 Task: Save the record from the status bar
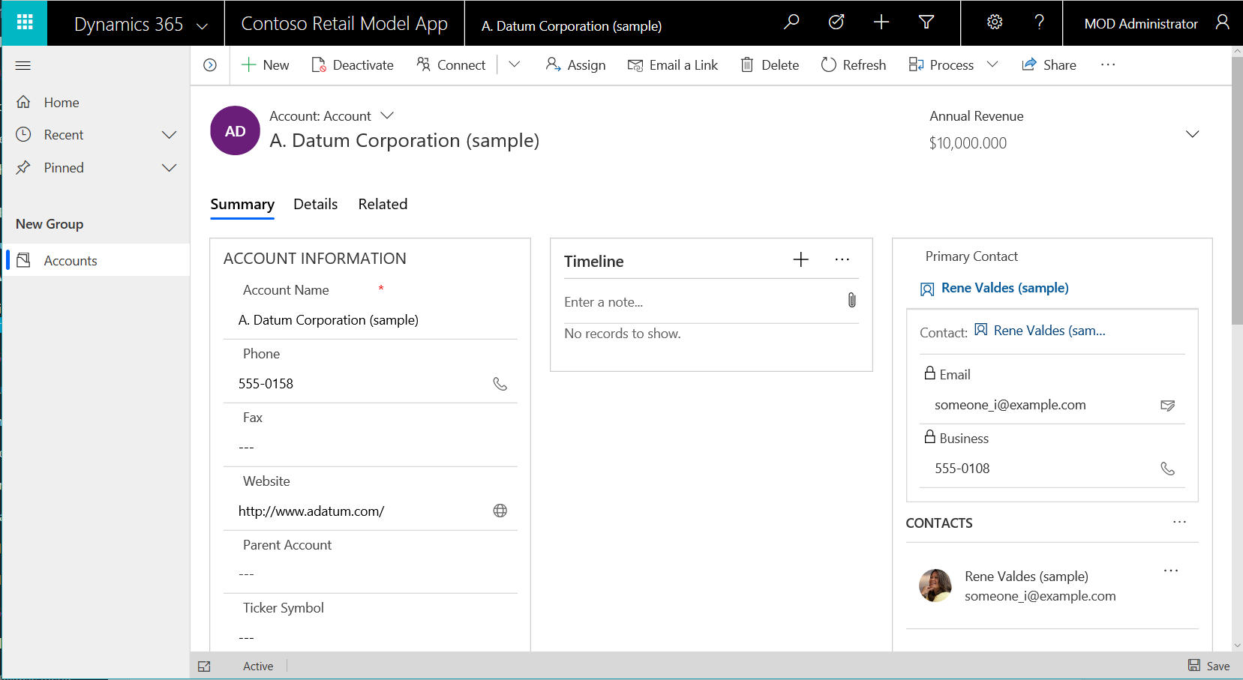point(1208,666)
